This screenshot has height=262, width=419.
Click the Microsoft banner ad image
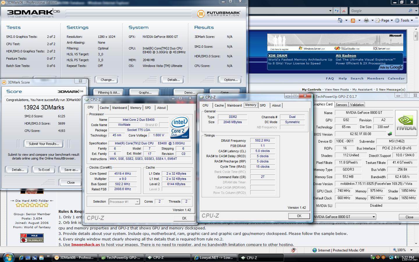coord(335,42)
